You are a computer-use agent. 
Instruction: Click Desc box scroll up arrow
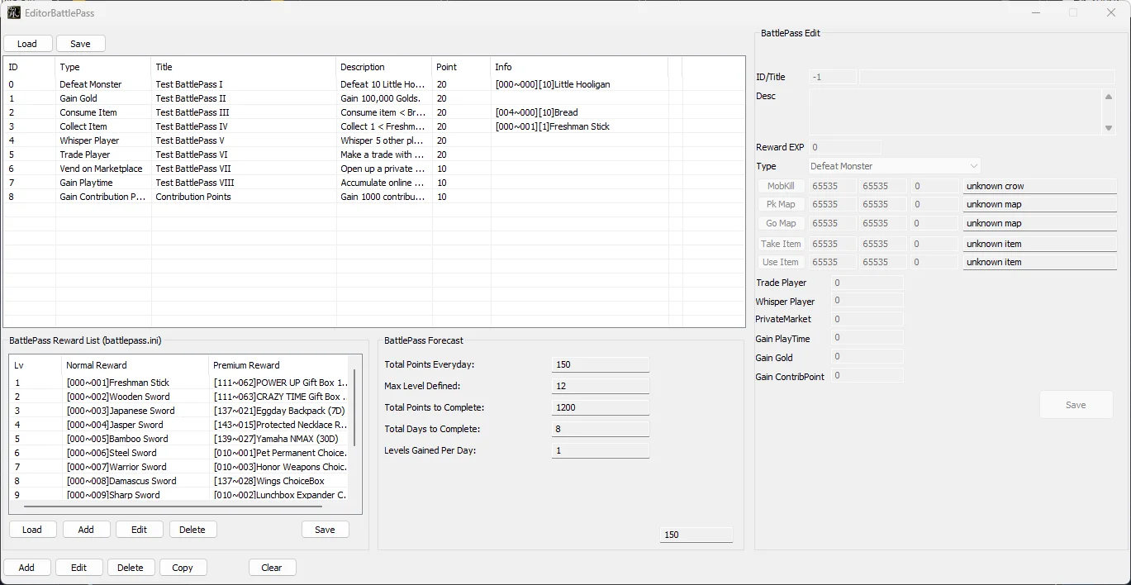[1109, 97]
